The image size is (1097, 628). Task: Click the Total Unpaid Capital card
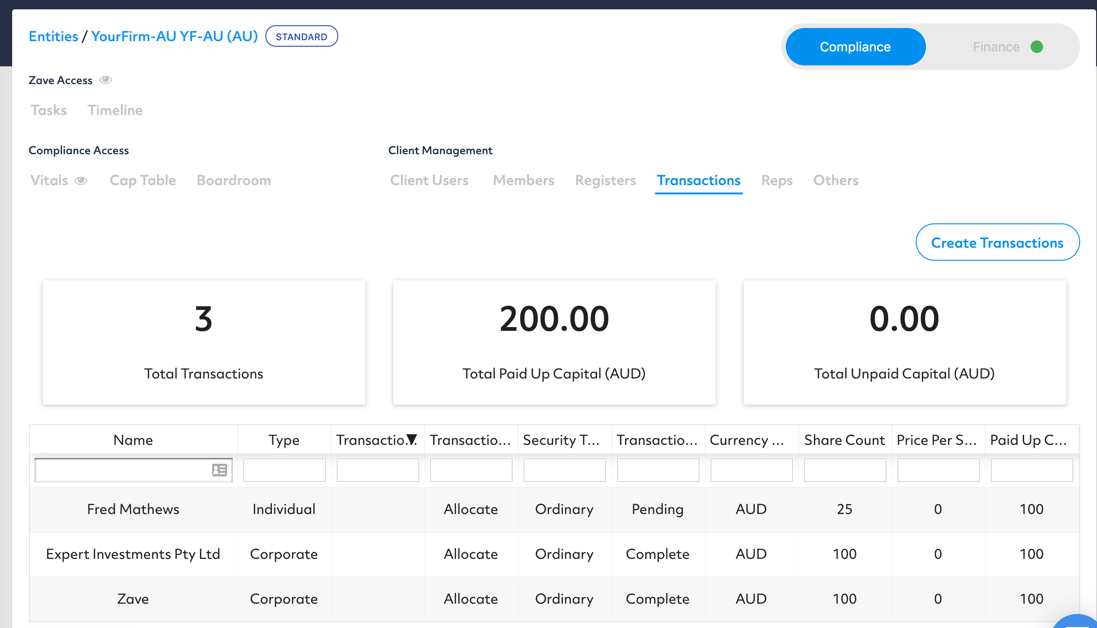[x=905, y=343]
